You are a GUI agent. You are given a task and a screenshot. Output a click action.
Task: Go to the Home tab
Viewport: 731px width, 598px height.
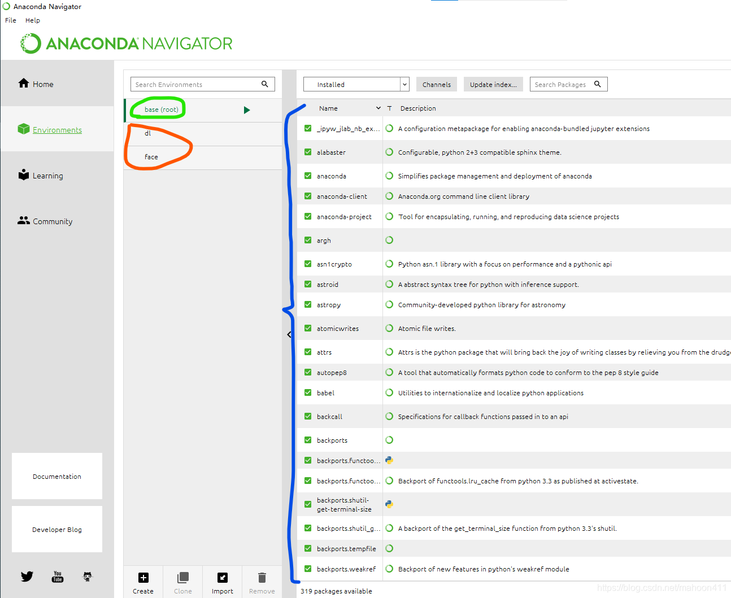coord(57,84)
